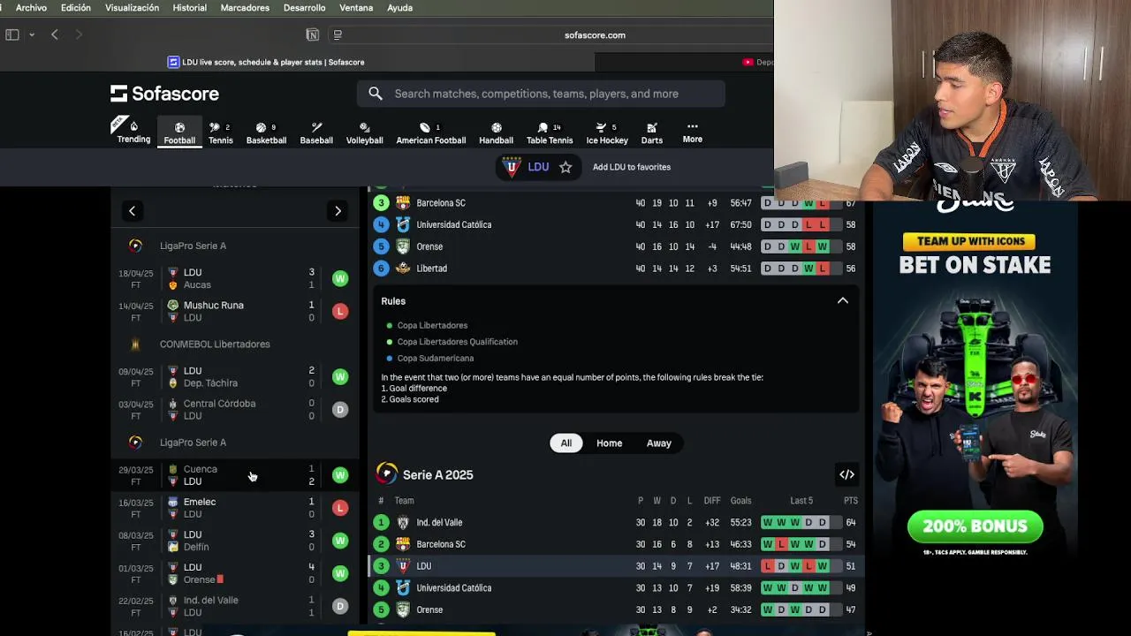The image size is (1131, 636).
Task: Open the Table Tennis section
Action: (550, 133)
